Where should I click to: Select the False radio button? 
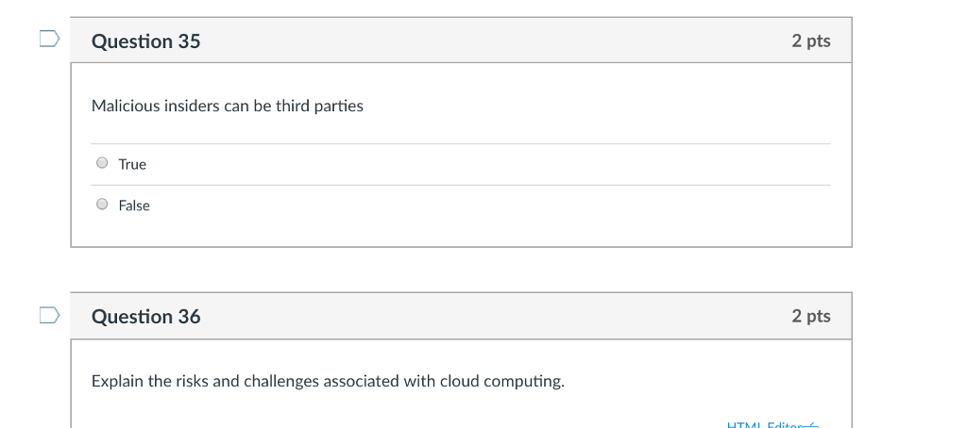pyautogui.click(x=102, y=205)
